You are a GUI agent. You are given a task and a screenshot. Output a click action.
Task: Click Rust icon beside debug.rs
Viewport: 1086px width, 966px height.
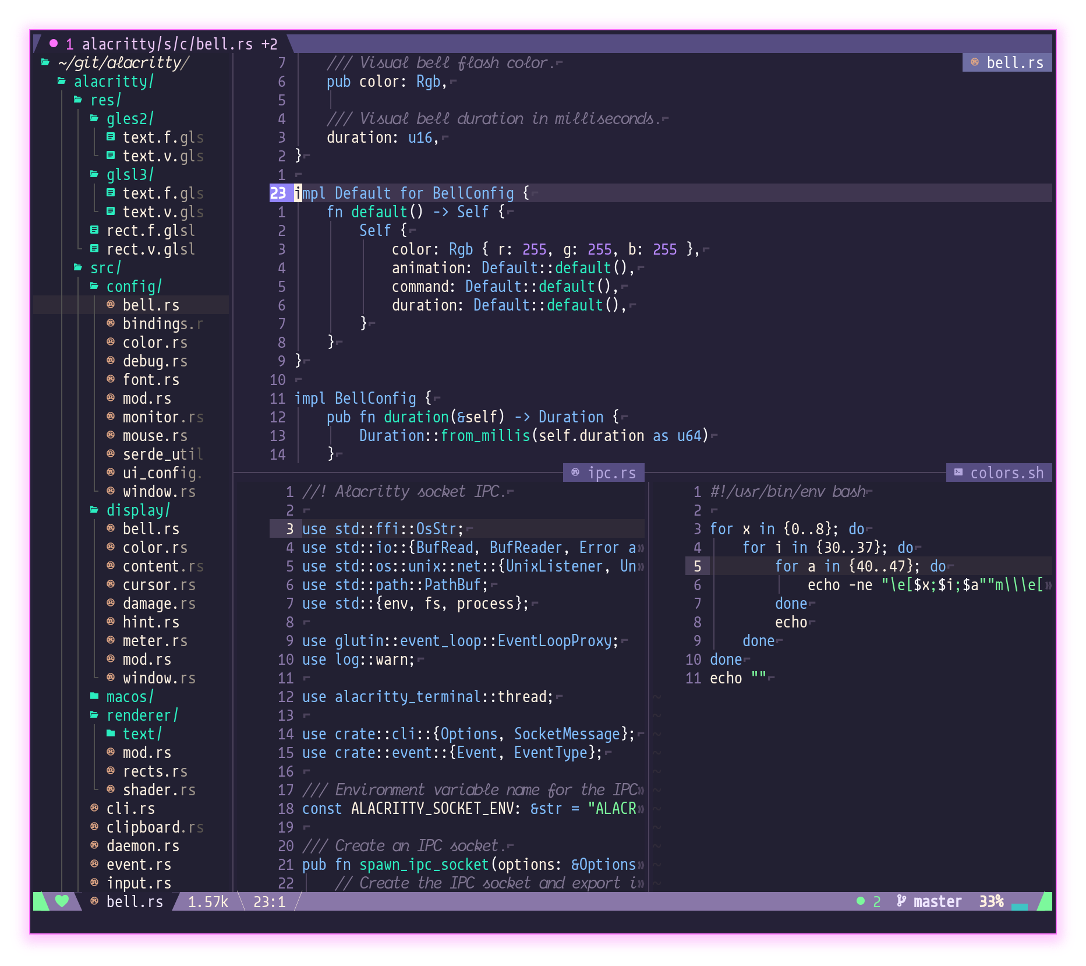[111, 361]
